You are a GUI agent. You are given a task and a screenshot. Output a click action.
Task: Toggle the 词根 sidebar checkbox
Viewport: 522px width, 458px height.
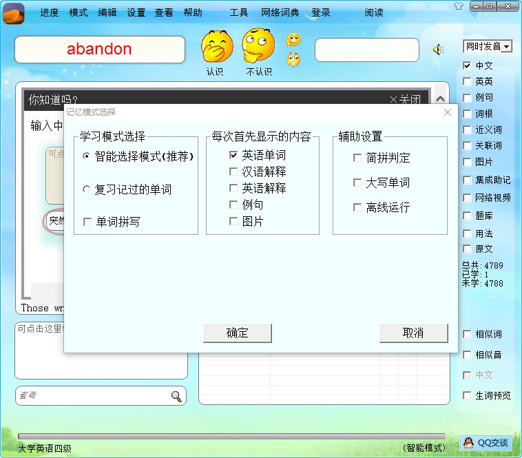467,114
